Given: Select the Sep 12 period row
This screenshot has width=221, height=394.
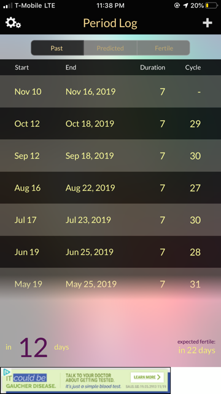Looking at the screenshot, I should coord(110,156).
